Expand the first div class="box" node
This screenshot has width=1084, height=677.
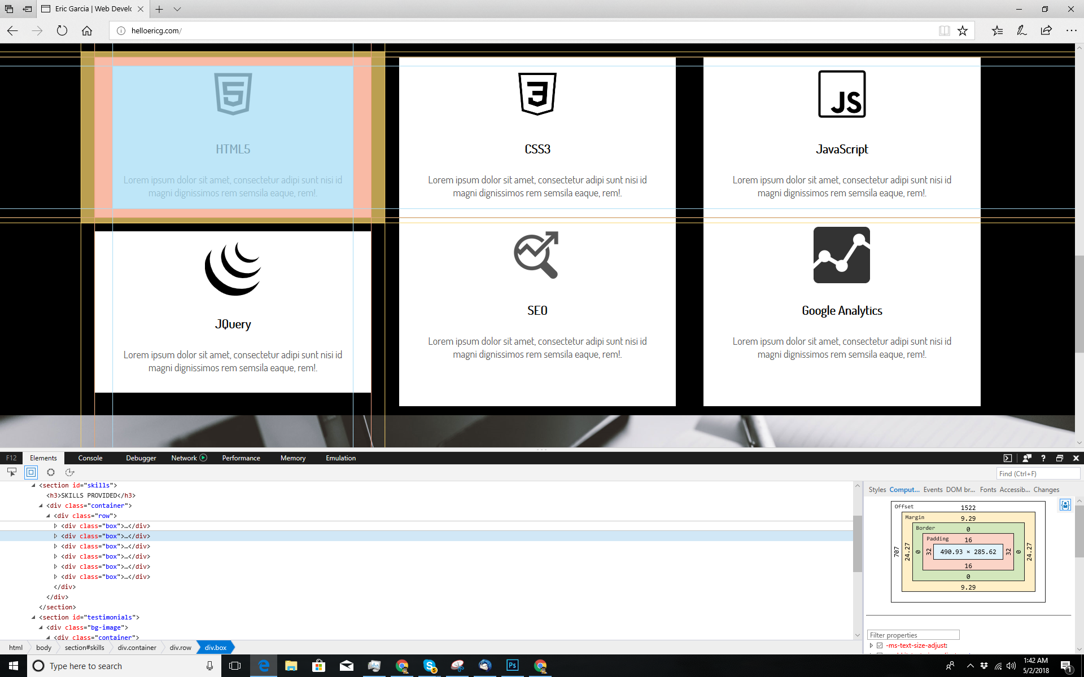(55, 526)
